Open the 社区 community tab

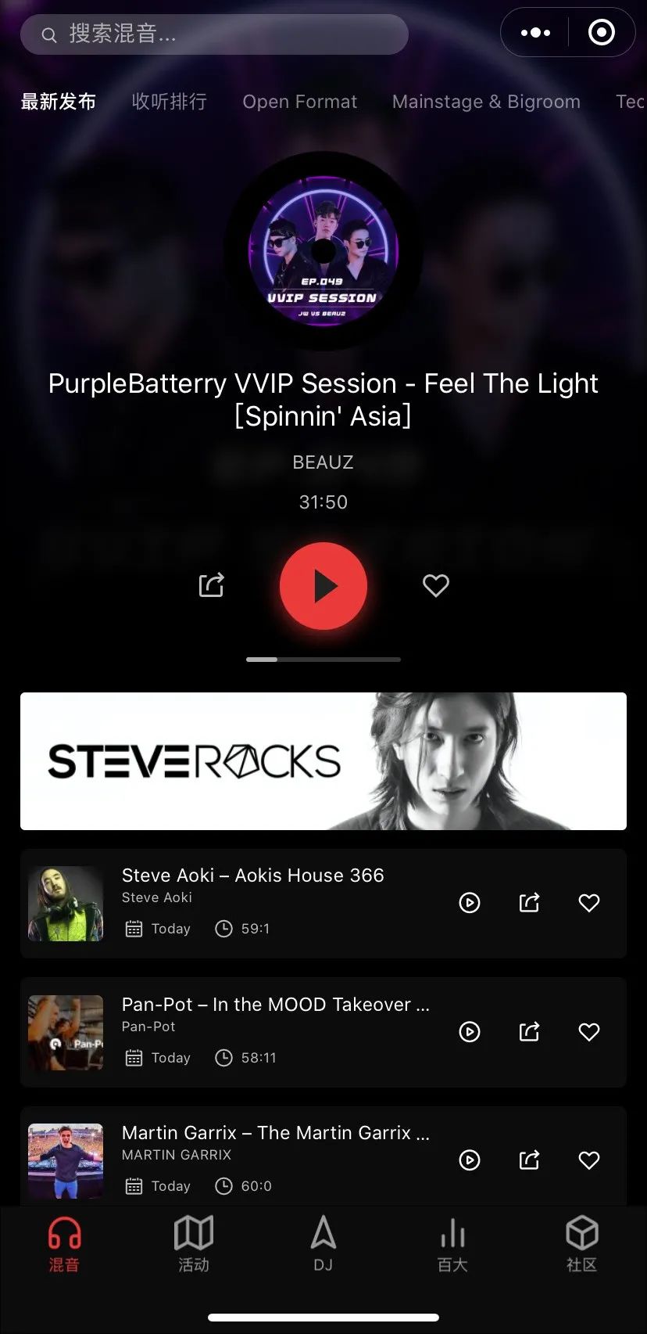tap(582, 1244)
